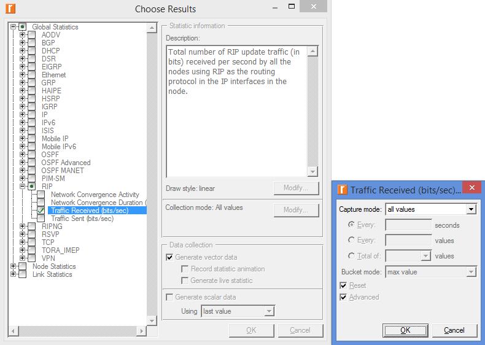Image resolution: width=485 pixels, height=345 pixels.
Task: Expand the IPv6 tree node
Action: click(x=22, y=123)
